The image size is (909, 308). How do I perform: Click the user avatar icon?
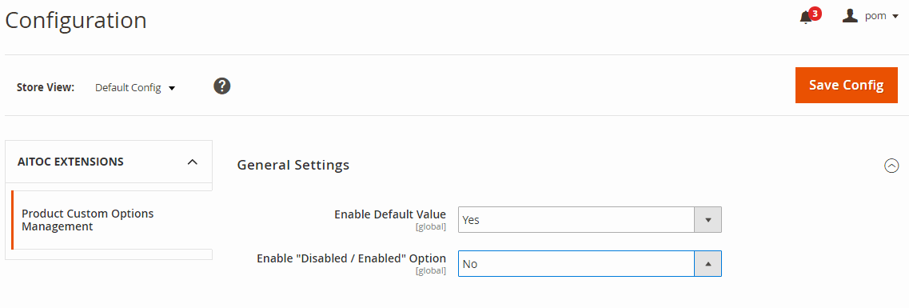850,16
